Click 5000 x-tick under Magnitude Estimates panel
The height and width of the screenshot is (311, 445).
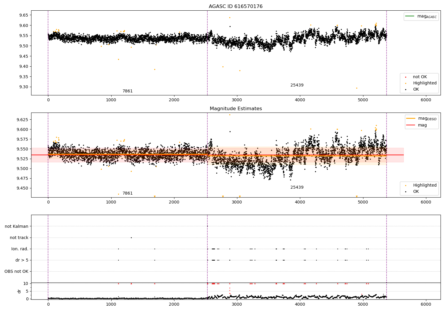[x=363, y=202]
